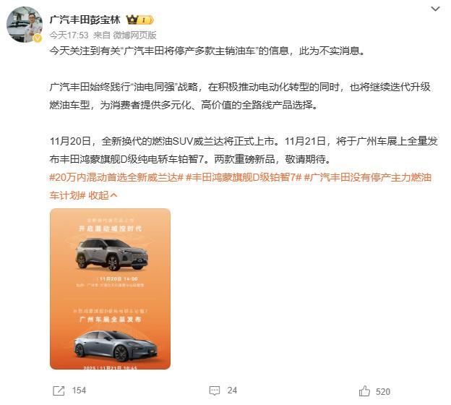The image size is (451, 405).
Task: Like the post with thumbs-up icon
Action: tap(364, 391)
